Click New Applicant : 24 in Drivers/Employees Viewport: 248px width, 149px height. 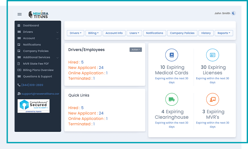[x=86, y=68]
